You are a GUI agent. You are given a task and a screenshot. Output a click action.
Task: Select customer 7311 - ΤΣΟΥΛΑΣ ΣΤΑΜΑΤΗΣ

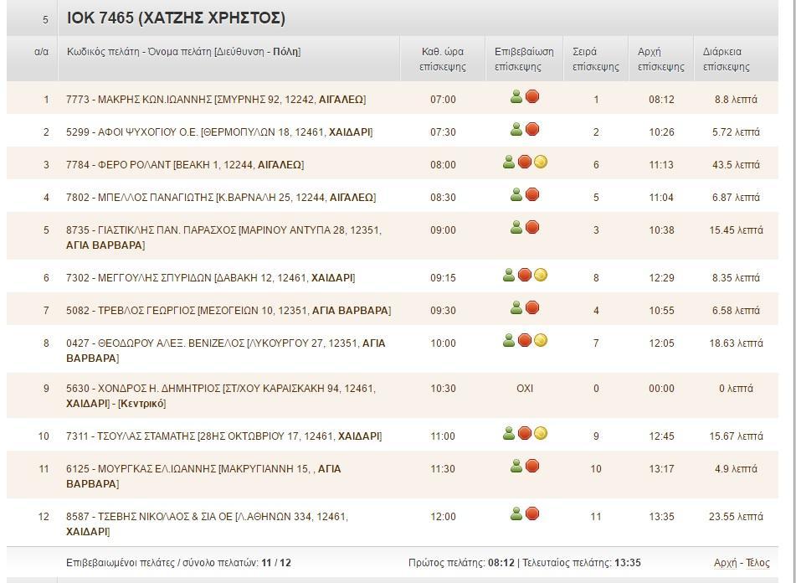pyautogui.click(x=223, y=436)
